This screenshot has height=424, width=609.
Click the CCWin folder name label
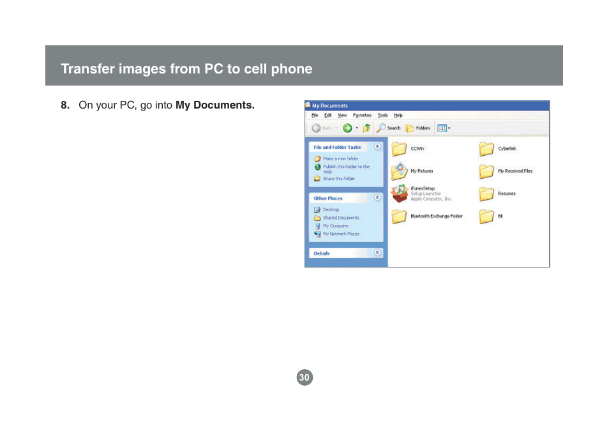417,148
